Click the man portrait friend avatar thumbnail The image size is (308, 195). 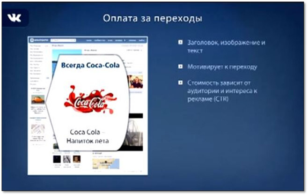coord(77,159)
